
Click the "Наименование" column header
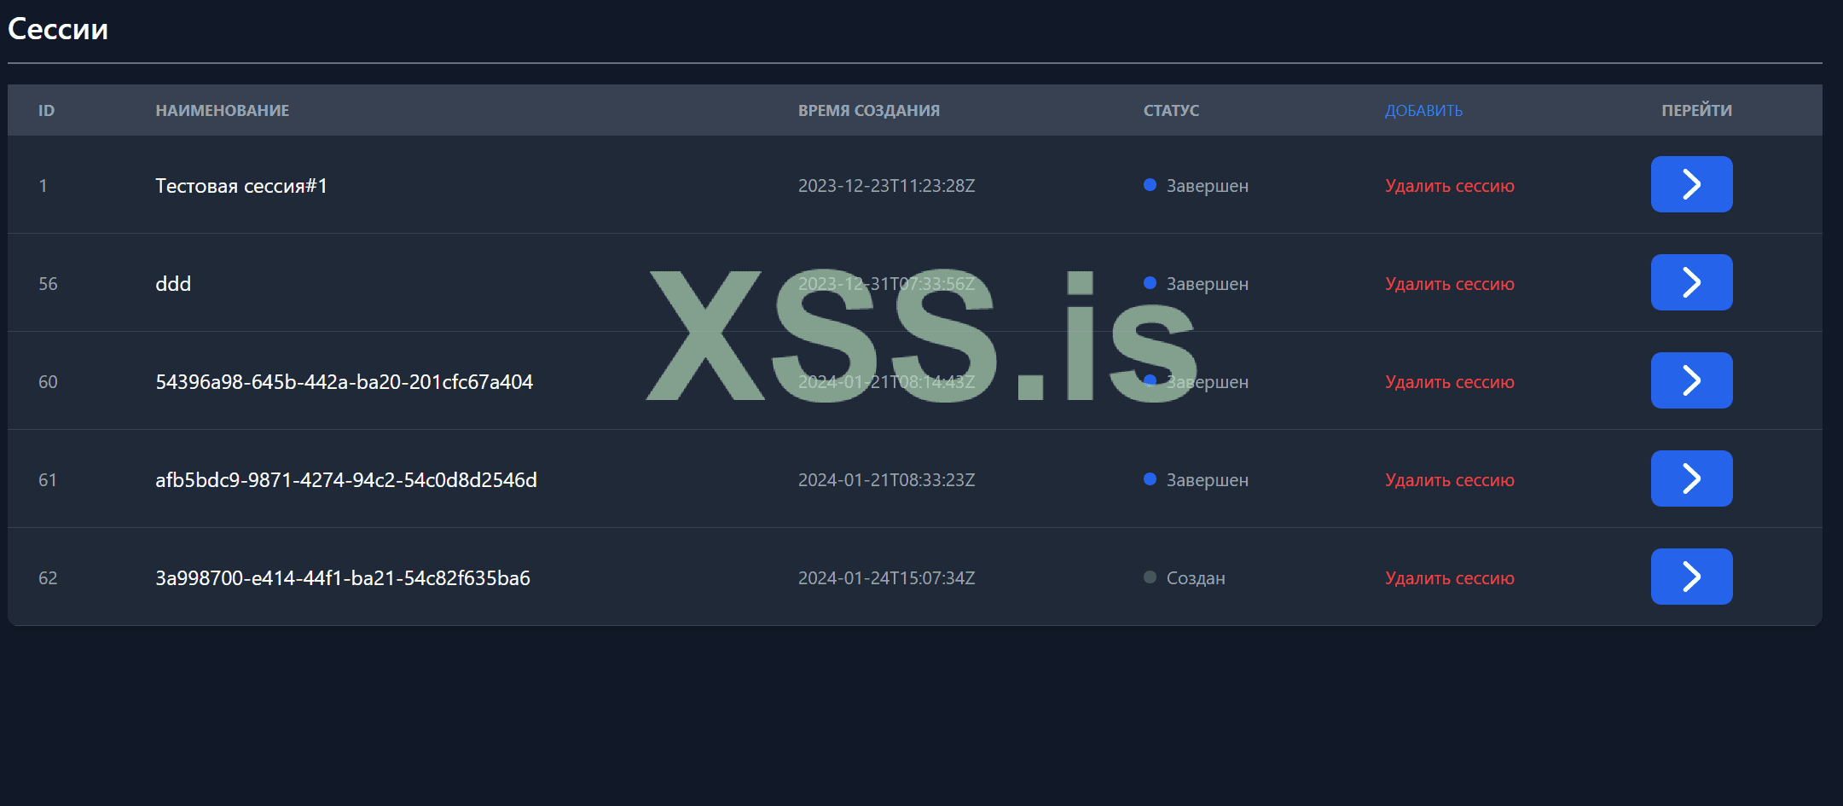coord(222,111)
